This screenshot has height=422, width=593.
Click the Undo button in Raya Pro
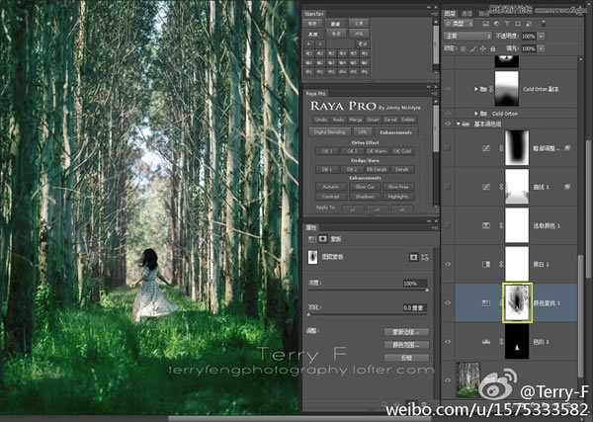(x=320, y=120)
